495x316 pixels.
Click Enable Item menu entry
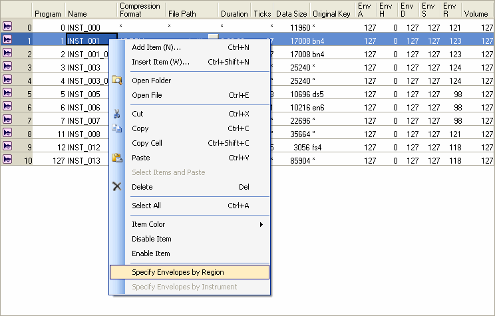[151, 253]
